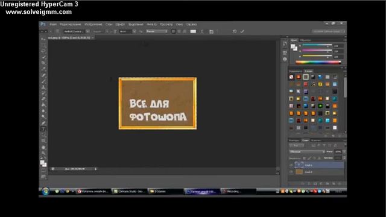
Task: Open the layer filter kind dropdown
Action: (296, 146)
